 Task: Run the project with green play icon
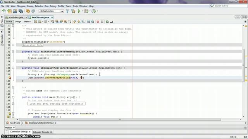79,11
